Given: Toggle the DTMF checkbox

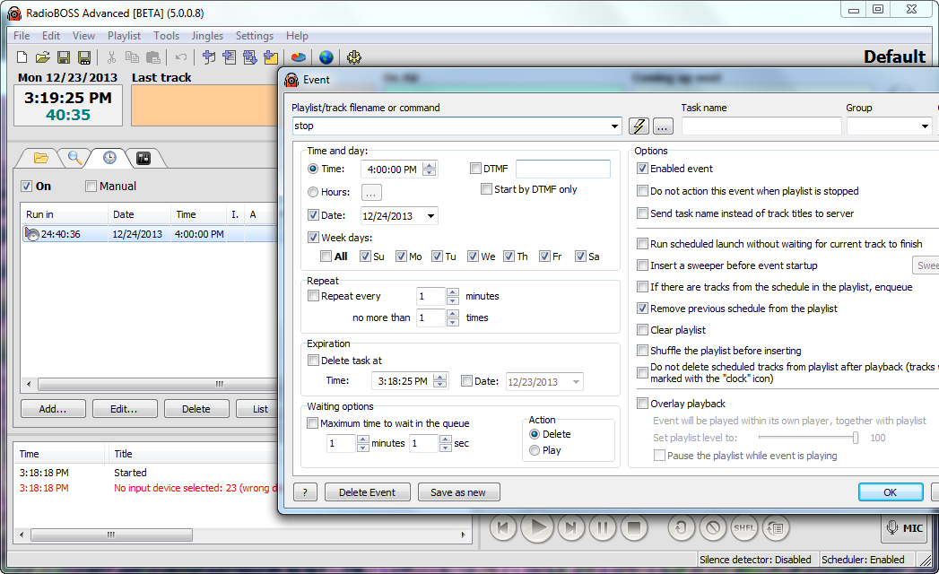Looking at the screenshot, I should 475,169.
